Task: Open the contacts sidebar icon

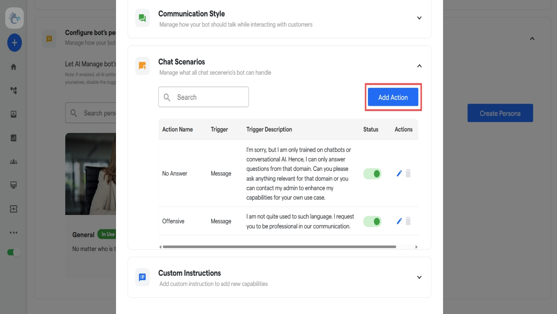Action: 14,162
